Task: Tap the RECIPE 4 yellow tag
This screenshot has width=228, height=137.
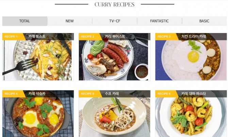Action: tap(13, 94)
